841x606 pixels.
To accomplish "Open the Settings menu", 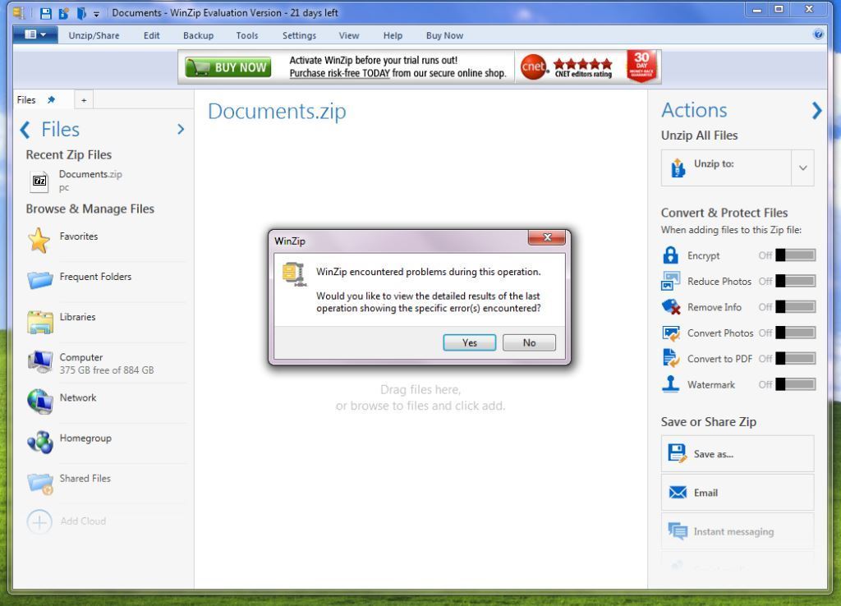I will pyautogui.click(x=299, y=35).
